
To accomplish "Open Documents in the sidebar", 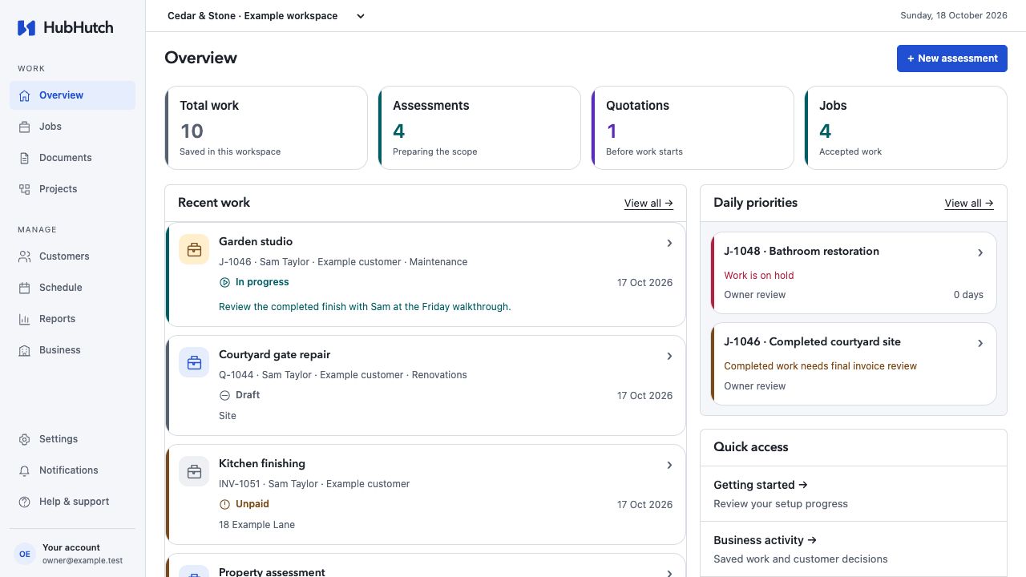I will pos(72,158).
